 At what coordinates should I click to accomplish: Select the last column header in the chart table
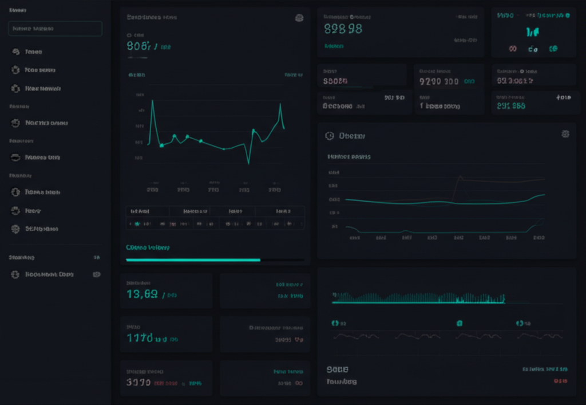[x=282, y=211]
